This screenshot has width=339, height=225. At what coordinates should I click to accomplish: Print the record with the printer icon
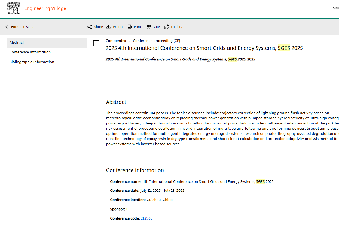[x=129, y=27]
